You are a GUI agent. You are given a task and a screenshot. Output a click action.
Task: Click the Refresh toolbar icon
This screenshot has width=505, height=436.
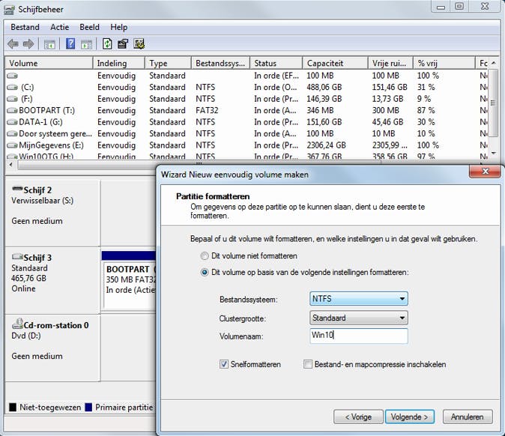point(107,43)
